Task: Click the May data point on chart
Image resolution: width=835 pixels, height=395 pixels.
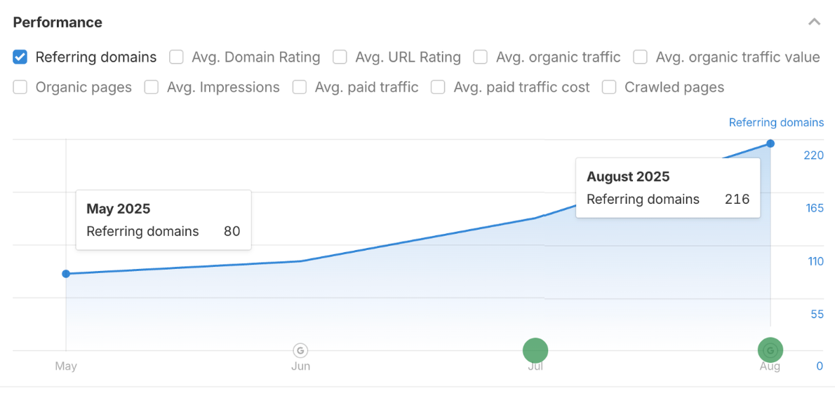Action: pyautogui.click(x=66, y=274)
